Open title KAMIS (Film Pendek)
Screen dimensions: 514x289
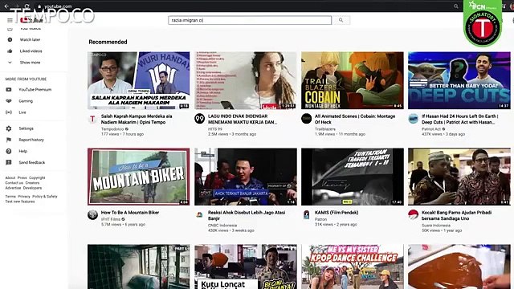coord(337,213)
